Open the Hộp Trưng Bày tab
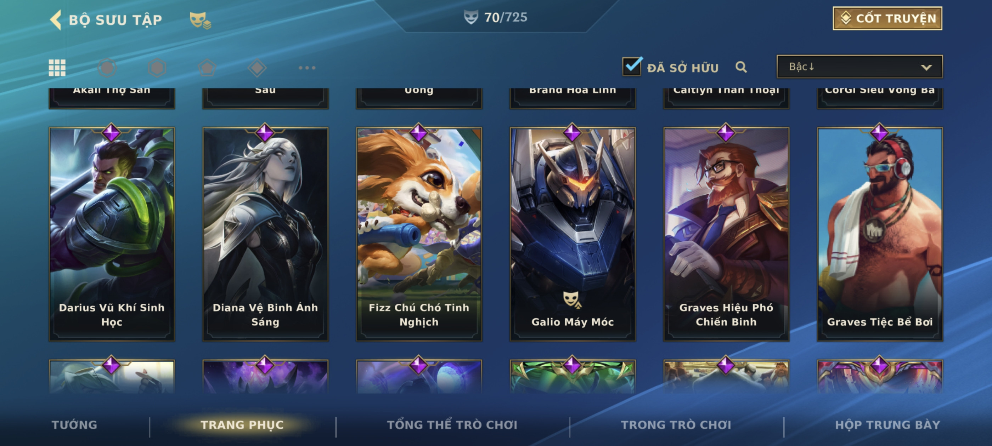The image size is (992, 446). pos(887,425)
